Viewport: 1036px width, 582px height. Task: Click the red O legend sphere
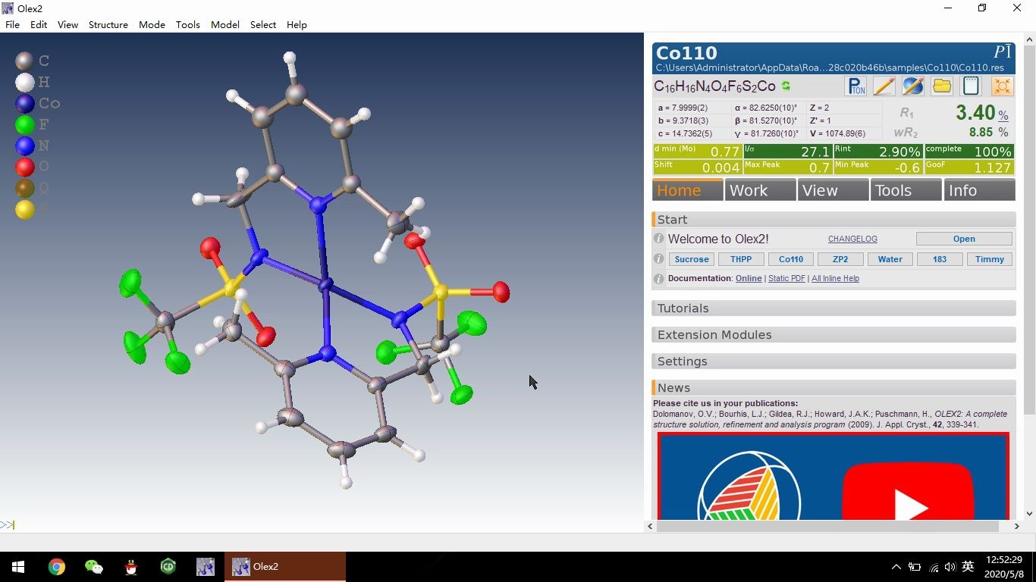pos(24,167)
